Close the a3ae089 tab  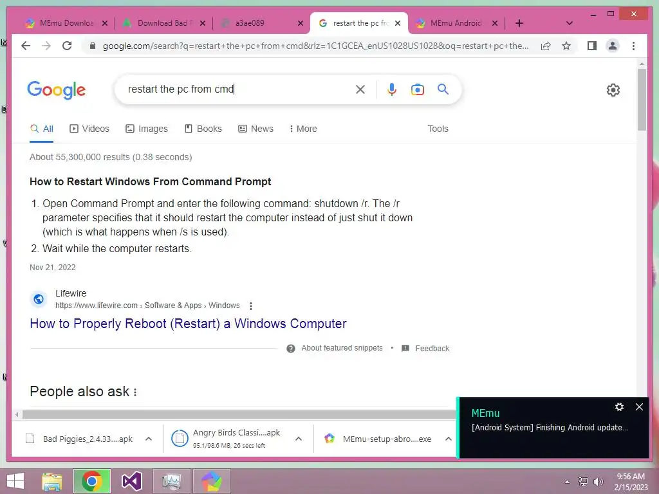coord(301,24)
